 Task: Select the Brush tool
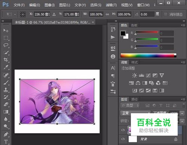[x=6, y=82]
